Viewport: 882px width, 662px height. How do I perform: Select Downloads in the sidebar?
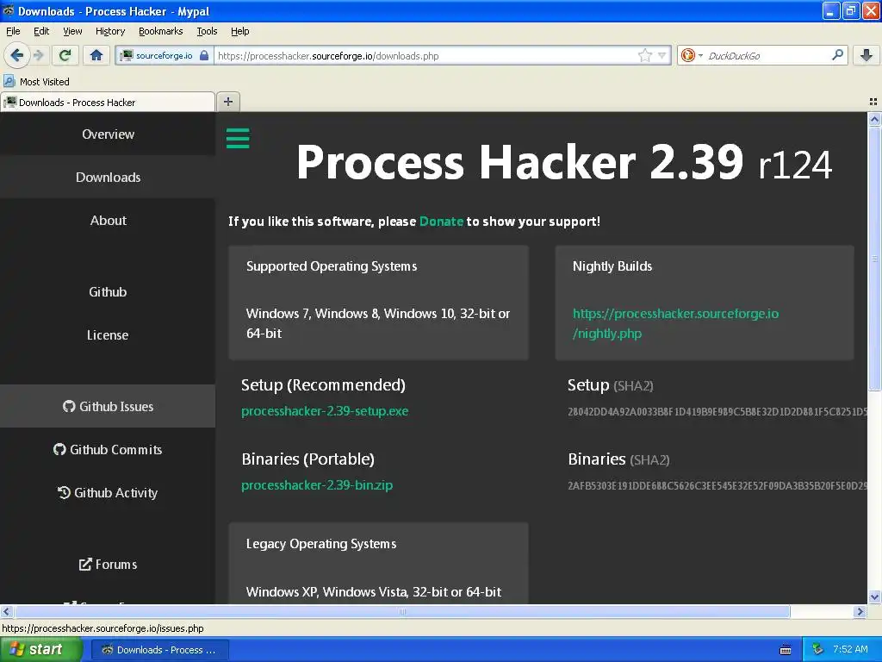pyautogui.click(x=108, y=178)
